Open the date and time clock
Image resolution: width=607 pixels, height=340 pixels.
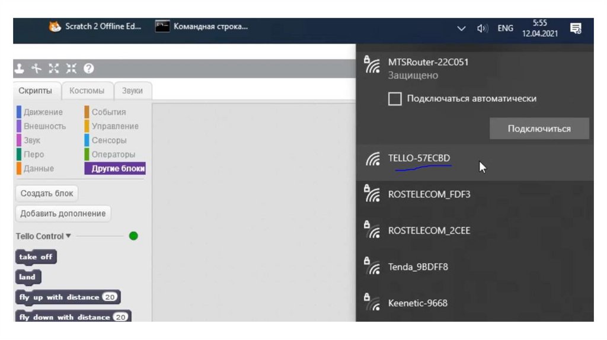click(539, 28)
